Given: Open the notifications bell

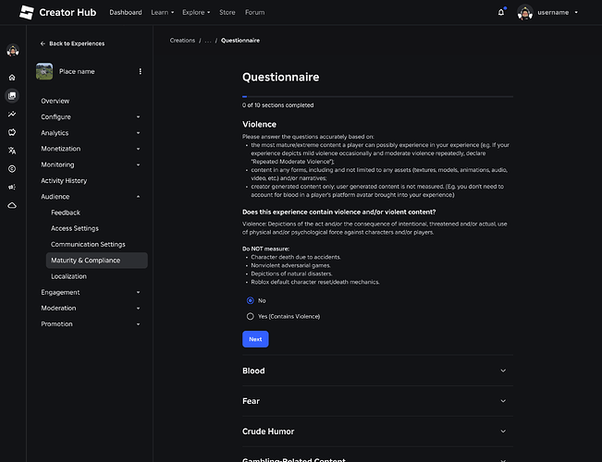Looking at the screenshot, I should pyautogui.click(x=501, y=13).
